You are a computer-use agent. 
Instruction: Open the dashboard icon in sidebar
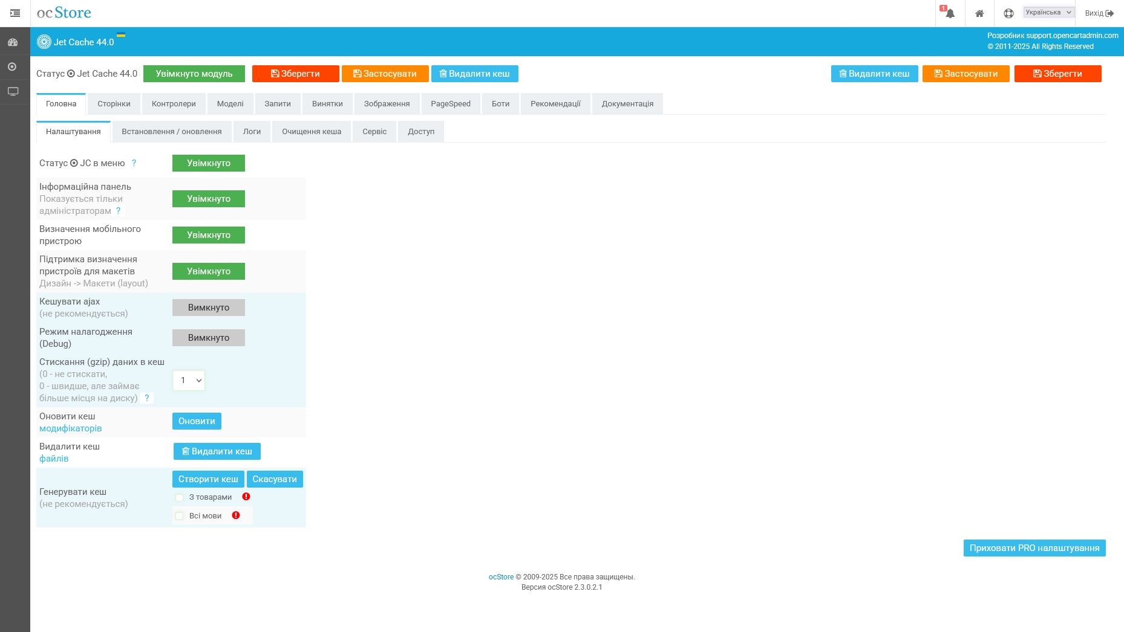click(13, 42)
